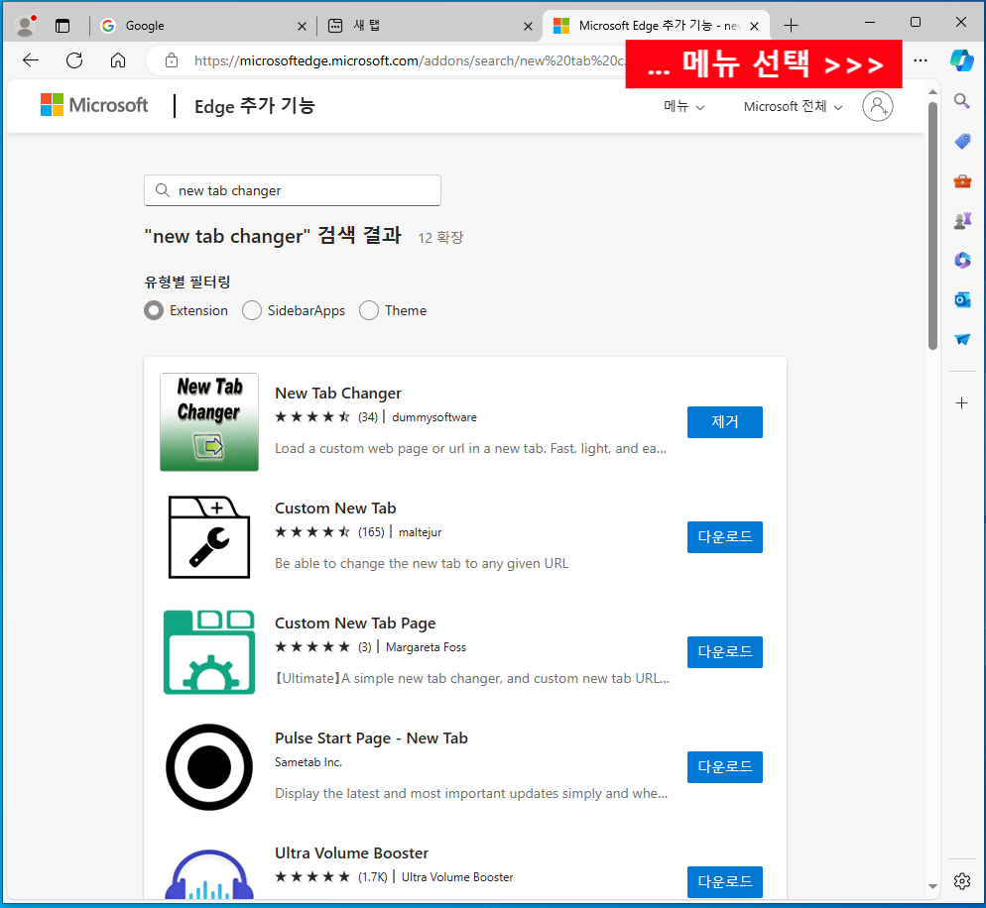Open the Tools briefcase sidebar icon
The width and height of the screenshot is (986, 908).
[962, 181]
